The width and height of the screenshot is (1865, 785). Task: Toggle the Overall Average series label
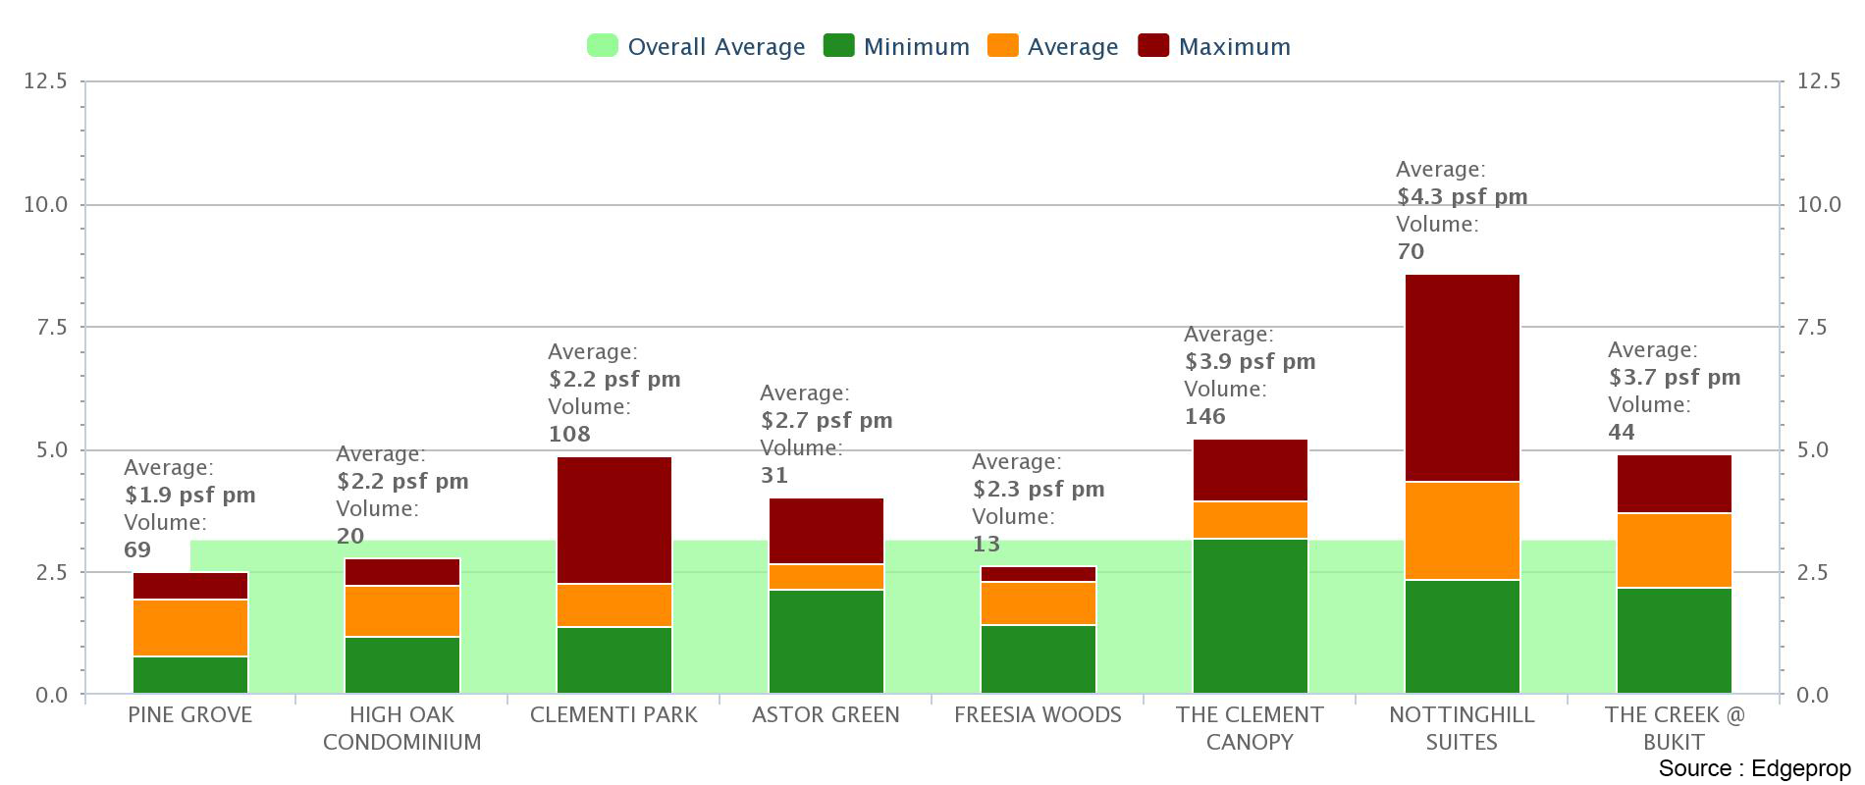point(716,47)
